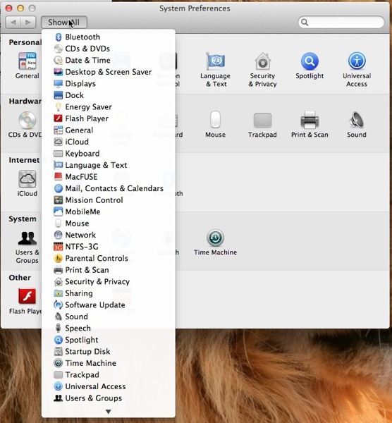Choose MobileMe from the menu list
Image resolution: width=392 pixels, height=423 pixels.
[109, 211]
